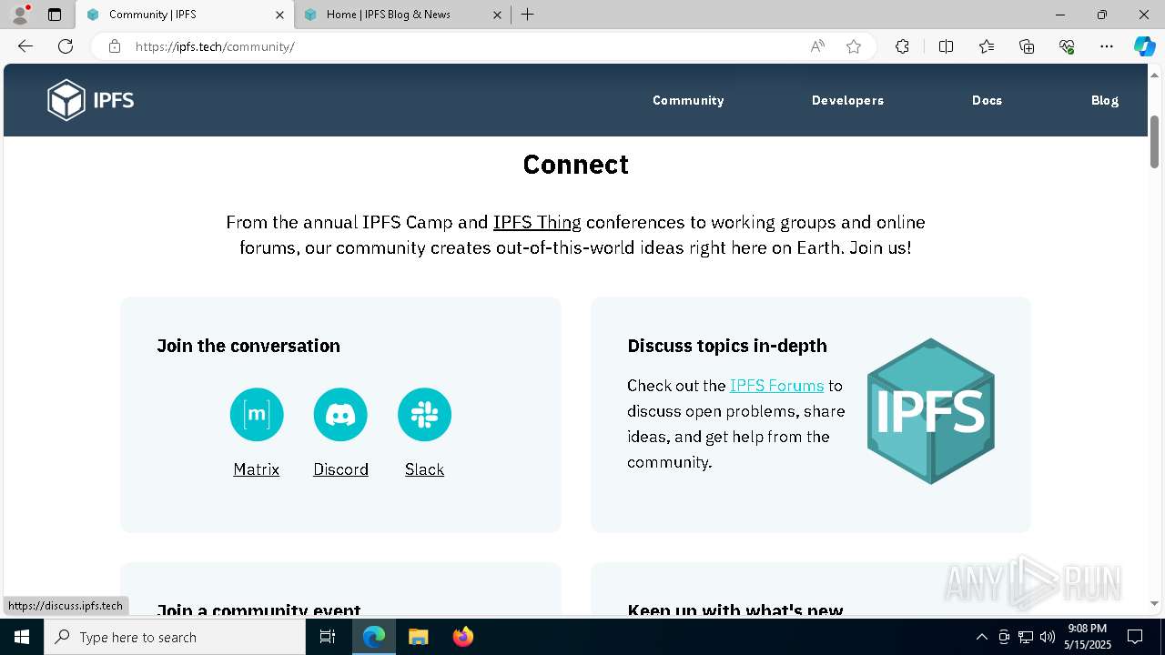Viewport: 1165px width, 655px height.
Task: Open volume control in tray
Action: click(1048, 637)
